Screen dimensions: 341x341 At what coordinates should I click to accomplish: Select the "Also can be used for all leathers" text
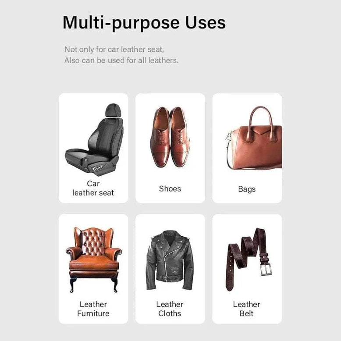pos(121,60)
